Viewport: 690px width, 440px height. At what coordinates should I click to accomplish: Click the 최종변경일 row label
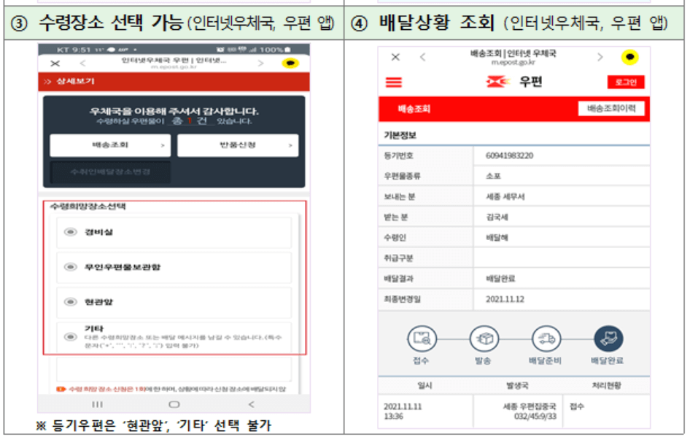(402, 299)
